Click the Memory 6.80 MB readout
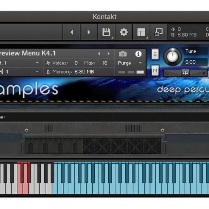This screenshot has height=209, width=209. click(84, 72)
